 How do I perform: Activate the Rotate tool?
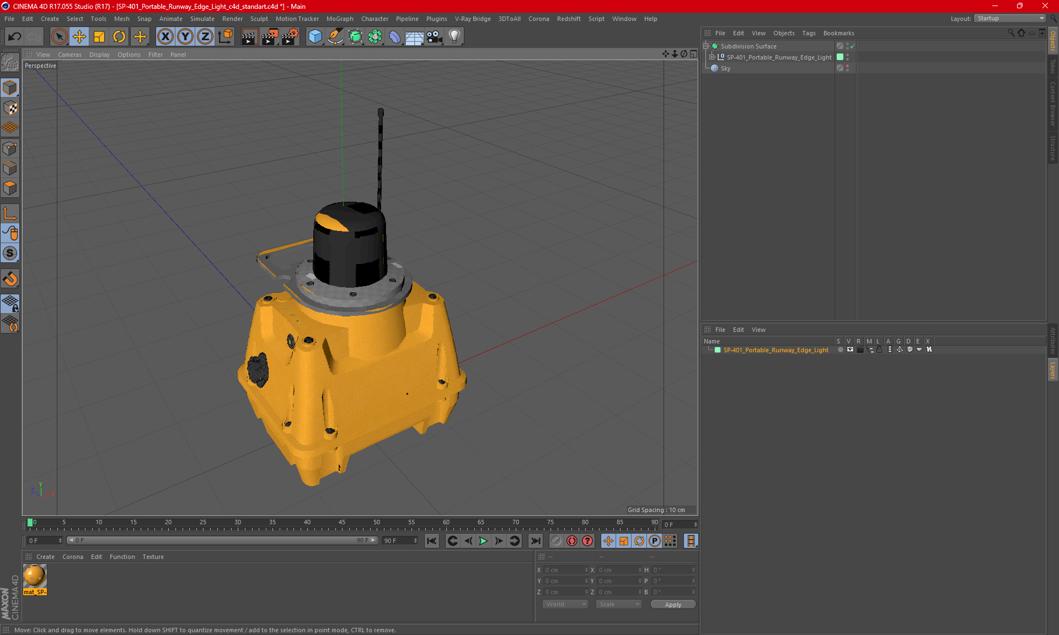coord(119,37)
